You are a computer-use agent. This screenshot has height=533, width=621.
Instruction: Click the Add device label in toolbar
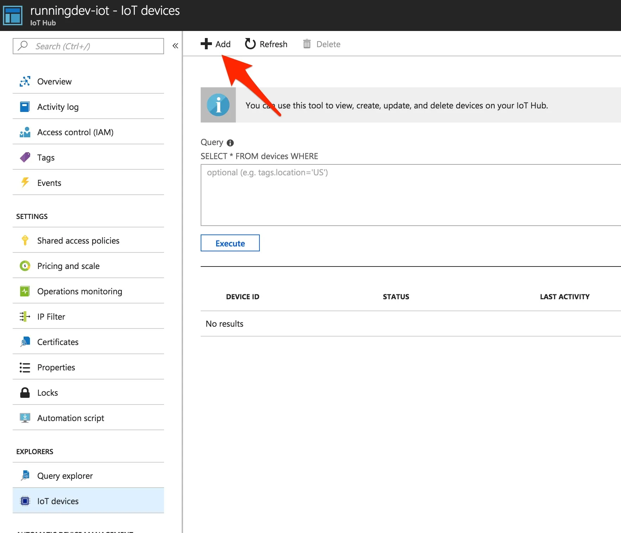coord(223,44)
